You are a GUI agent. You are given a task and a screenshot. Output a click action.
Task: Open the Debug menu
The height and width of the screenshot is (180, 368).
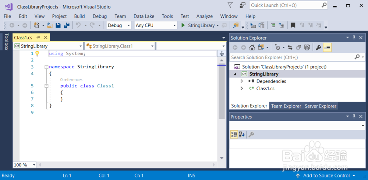point(100,16)
